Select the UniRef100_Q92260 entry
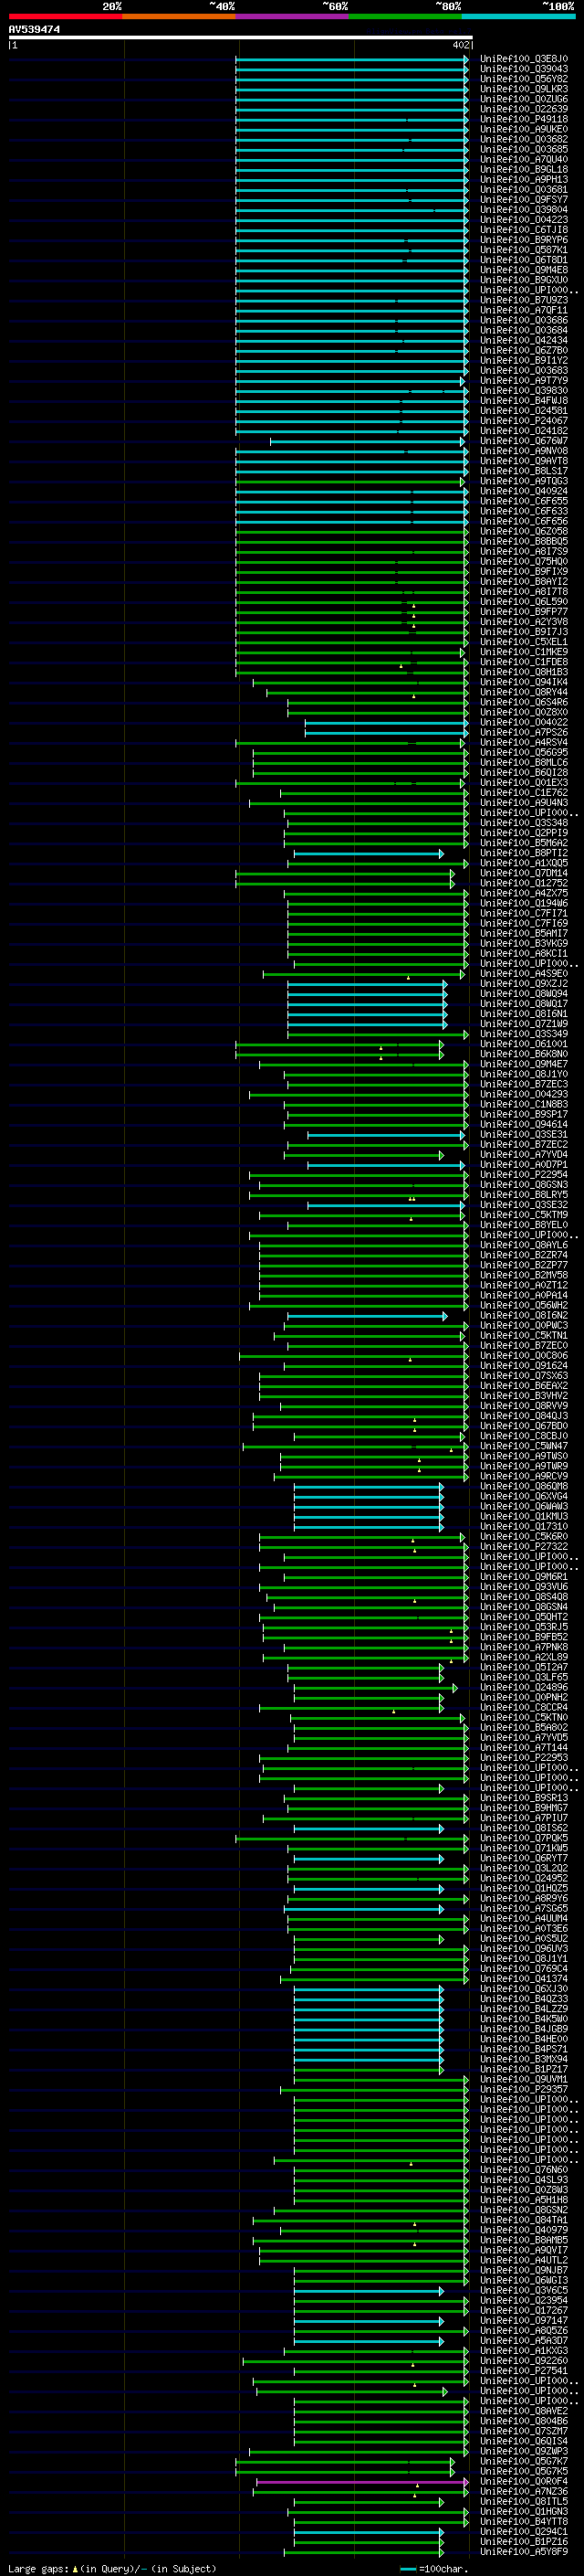 [x=524, y=2361]
